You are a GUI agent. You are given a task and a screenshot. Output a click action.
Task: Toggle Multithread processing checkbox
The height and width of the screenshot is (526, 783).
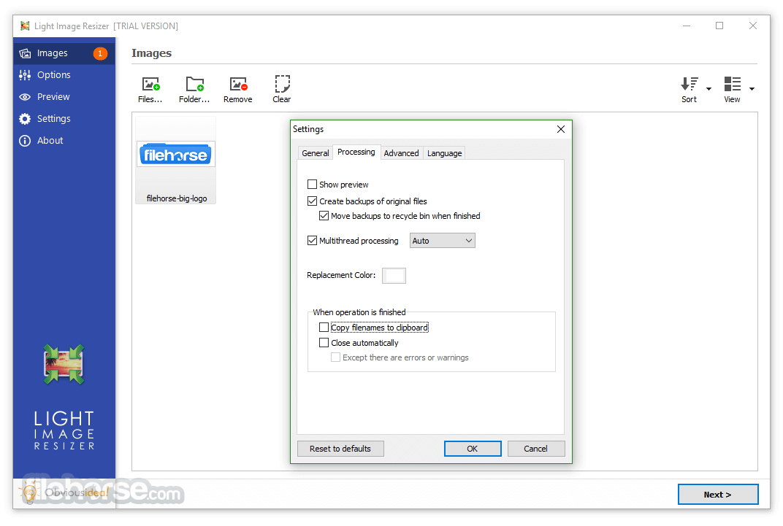[312, 240]
